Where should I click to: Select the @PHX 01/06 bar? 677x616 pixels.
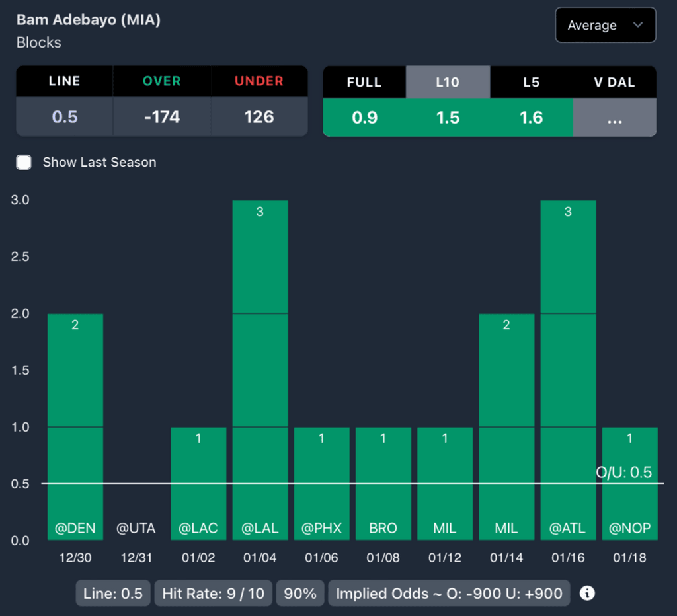point(322,483)
